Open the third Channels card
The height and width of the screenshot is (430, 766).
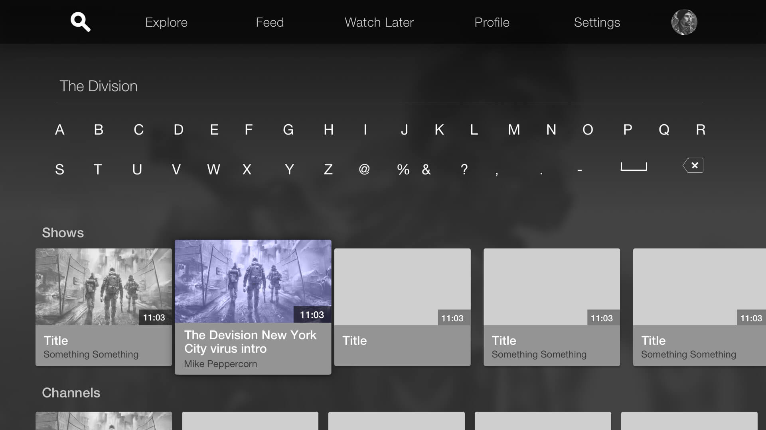[397, 421]
